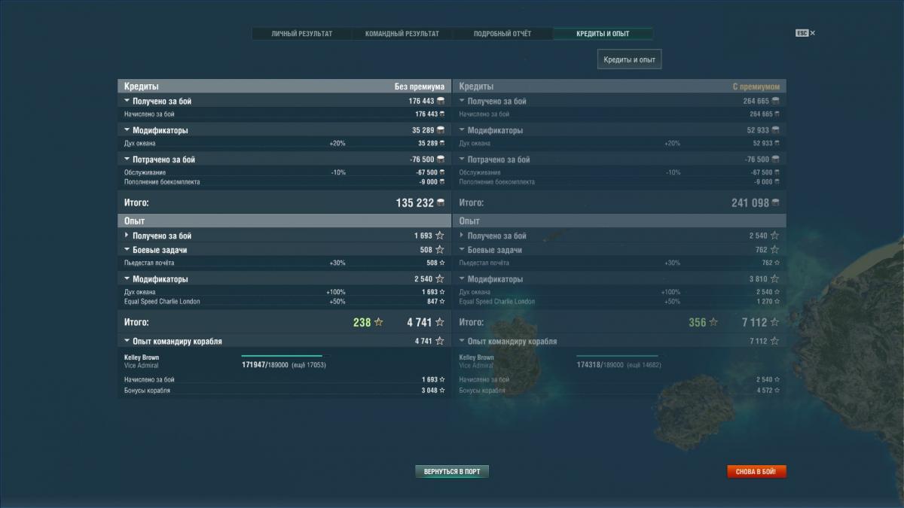
Task: Click left Кредиты section header
Action: pos(284,87)
